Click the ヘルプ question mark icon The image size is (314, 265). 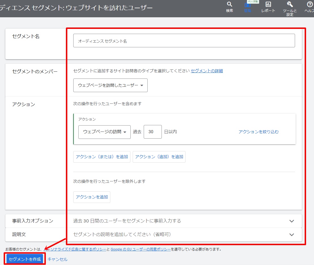pos(310,5)
